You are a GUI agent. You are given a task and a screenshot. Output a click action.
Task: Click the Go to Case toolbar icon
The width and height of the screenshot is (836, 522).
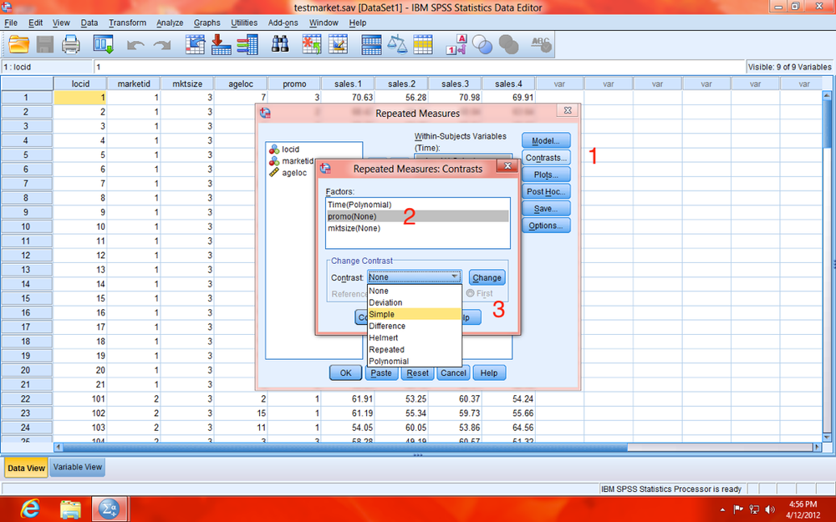(195, 45)
